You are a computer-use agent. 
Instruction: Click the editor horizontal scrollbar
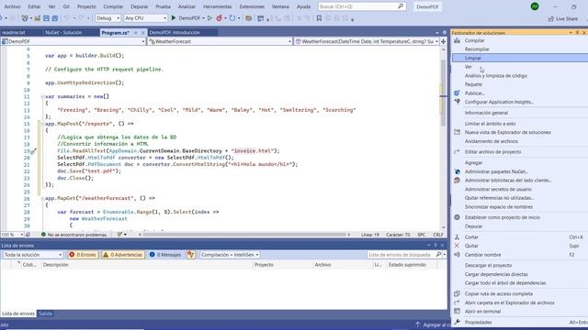click(x=244, y=235)
